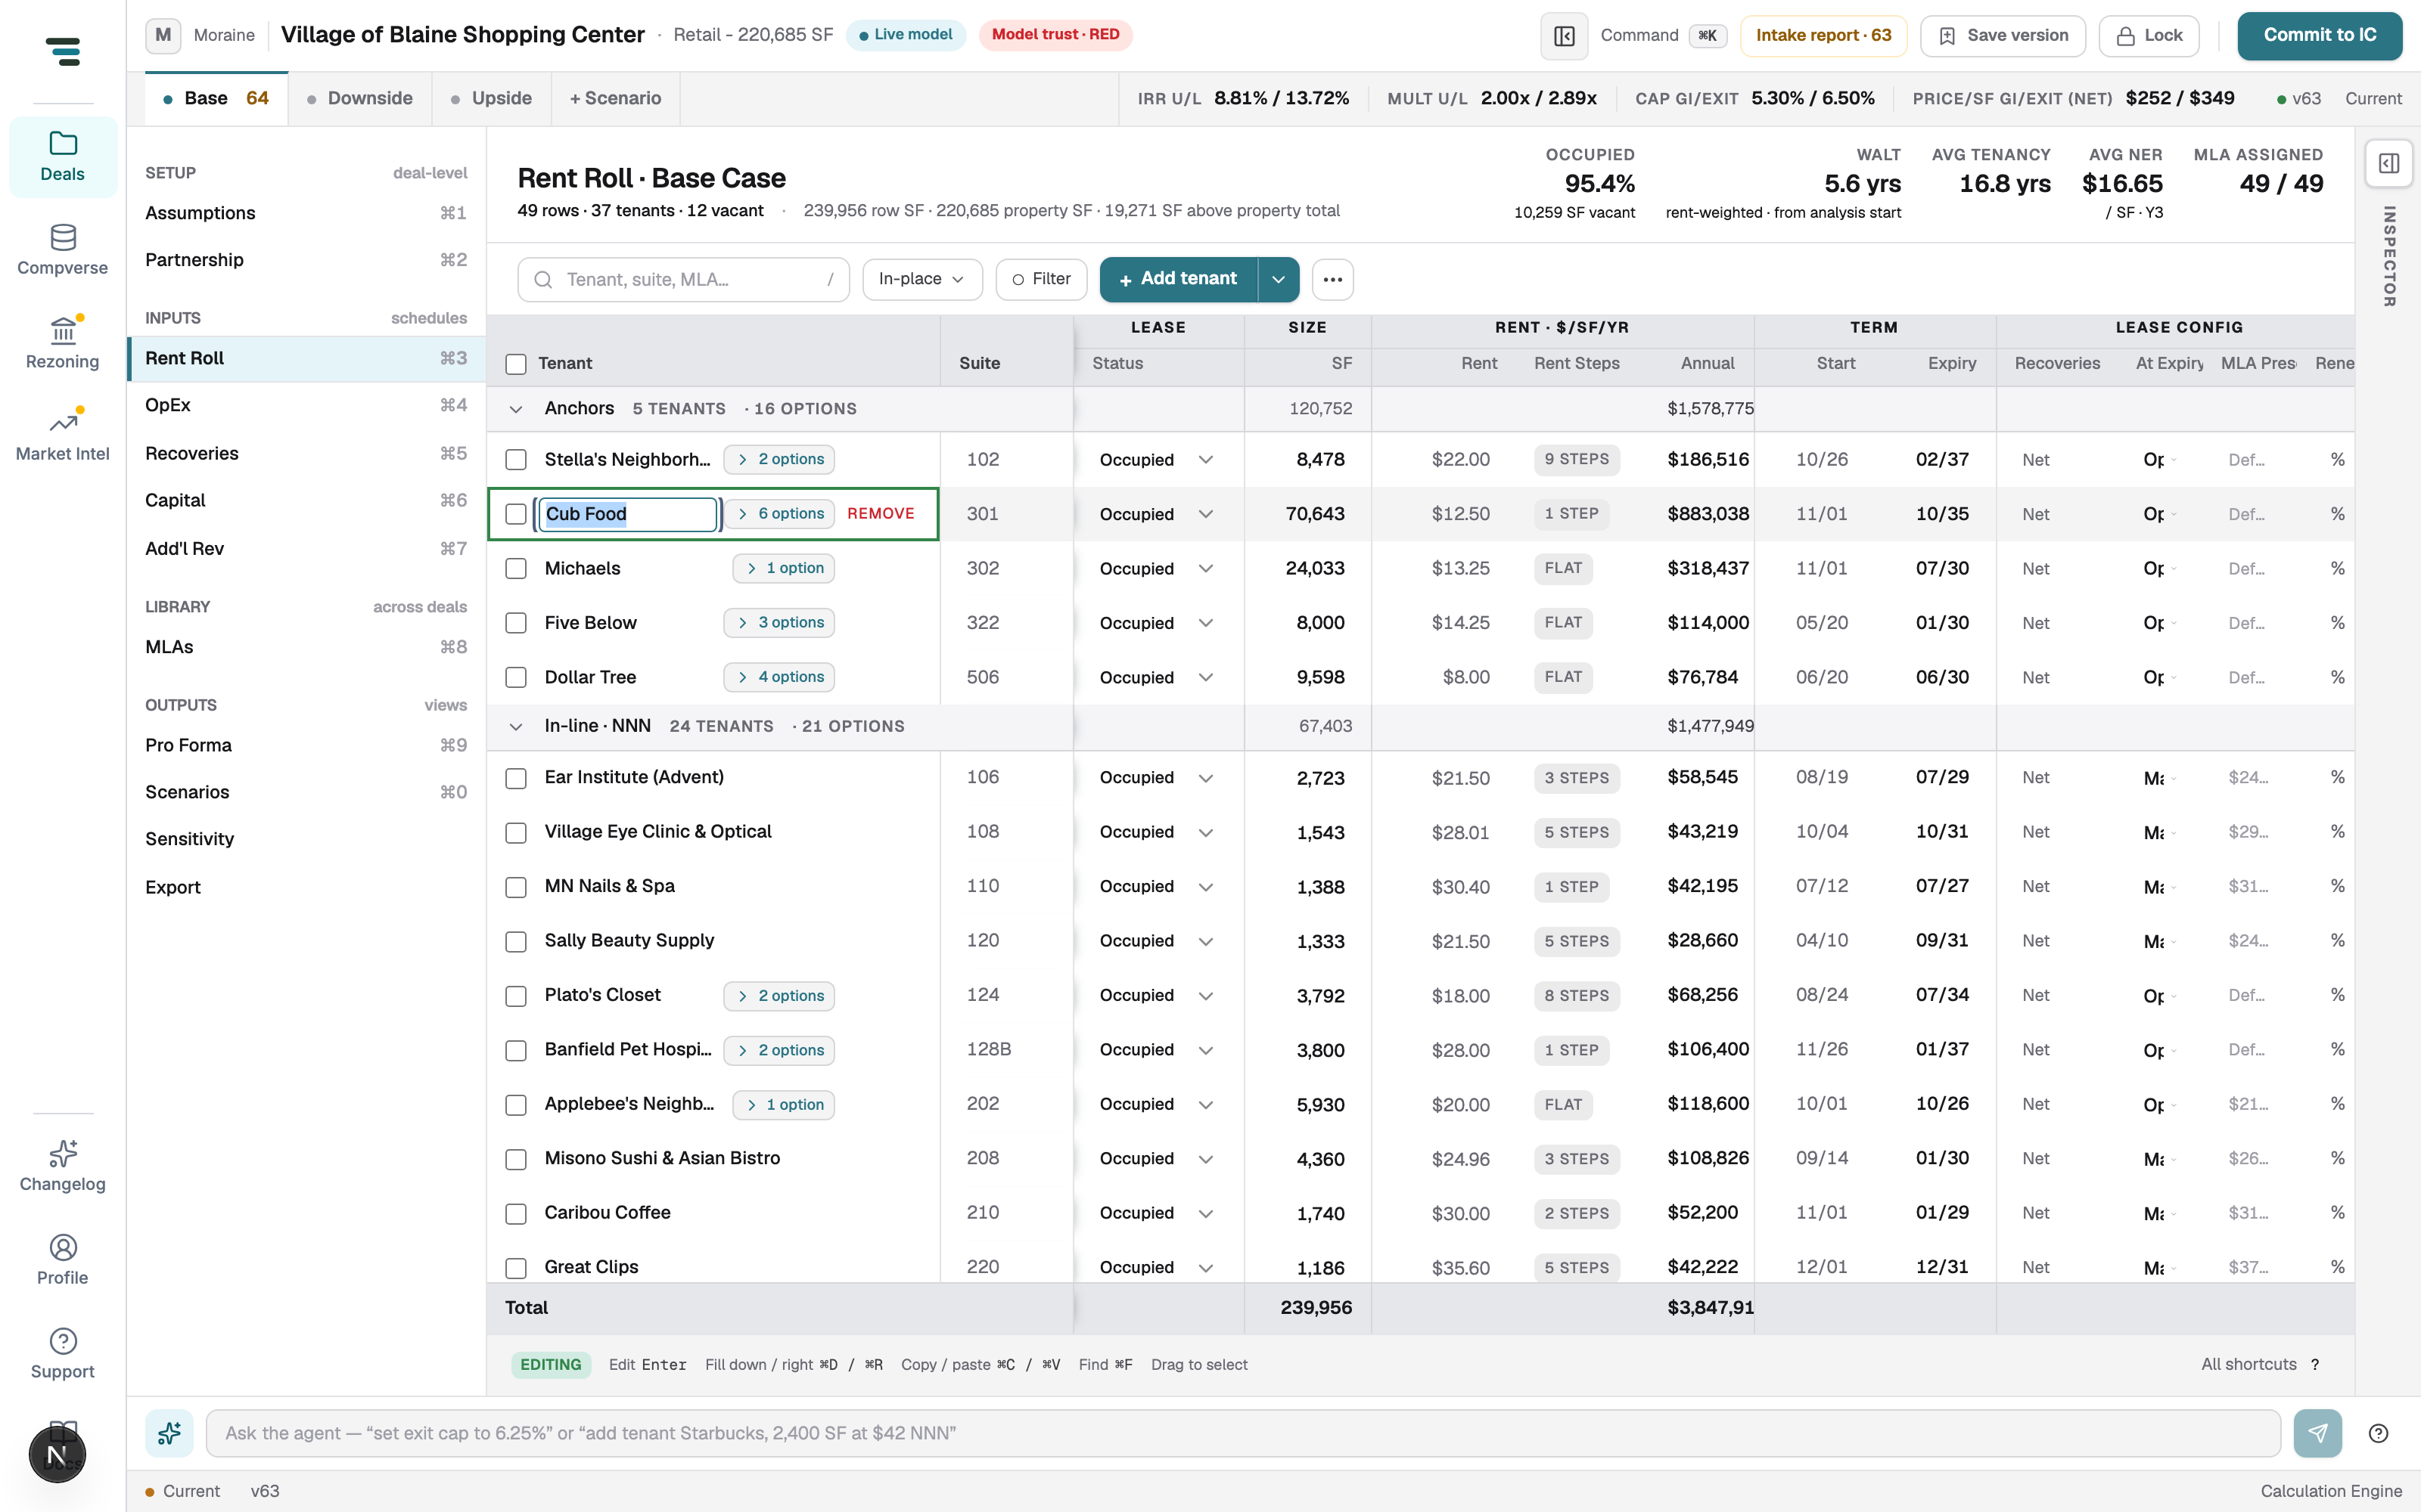Image resolution: width=2421 pixels, height=1512 pixels.
Task: Open the more options ellipsis menu
Action: pyautogui.click(x=1332, y=279)
